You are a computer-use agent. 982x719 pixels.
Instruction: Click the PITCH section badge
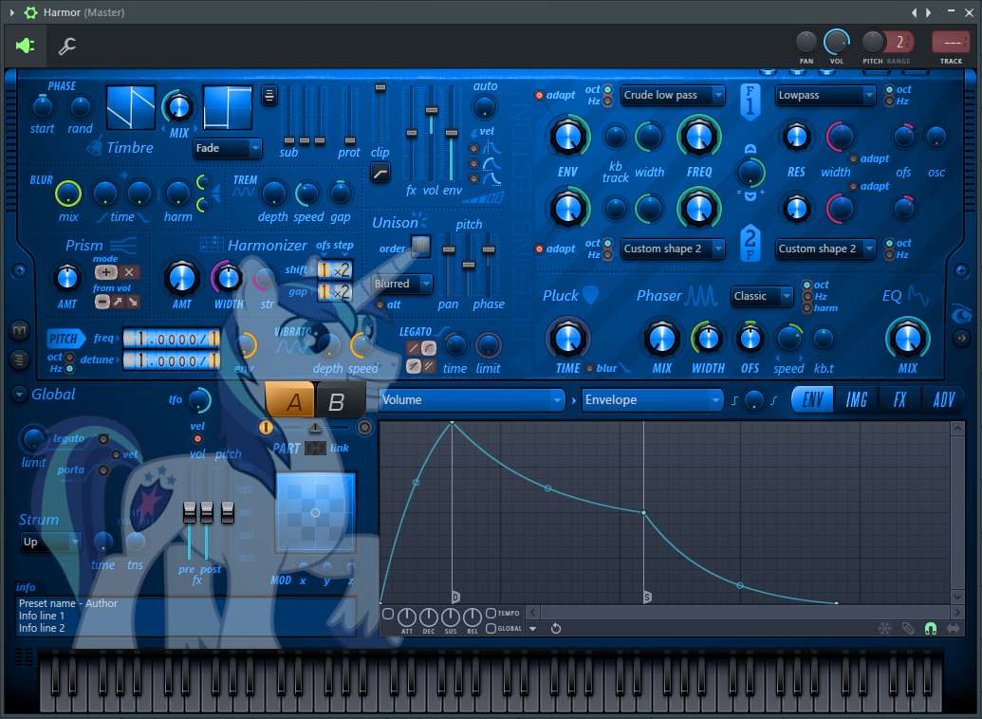[65, 339]
